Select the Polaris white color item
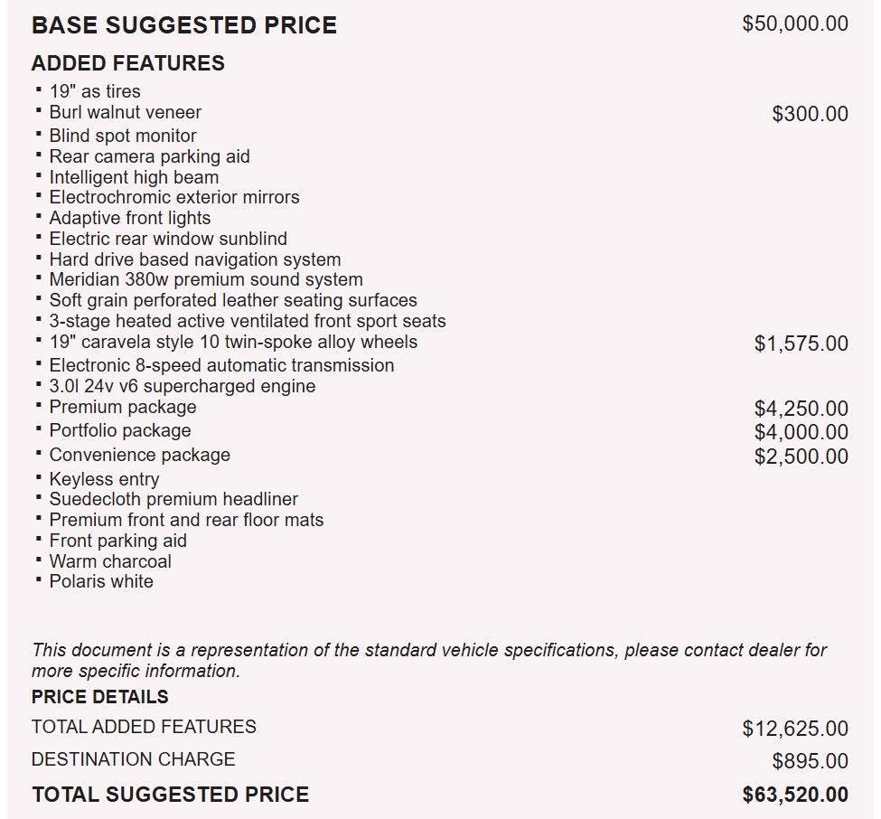 [x=101, y=582]
